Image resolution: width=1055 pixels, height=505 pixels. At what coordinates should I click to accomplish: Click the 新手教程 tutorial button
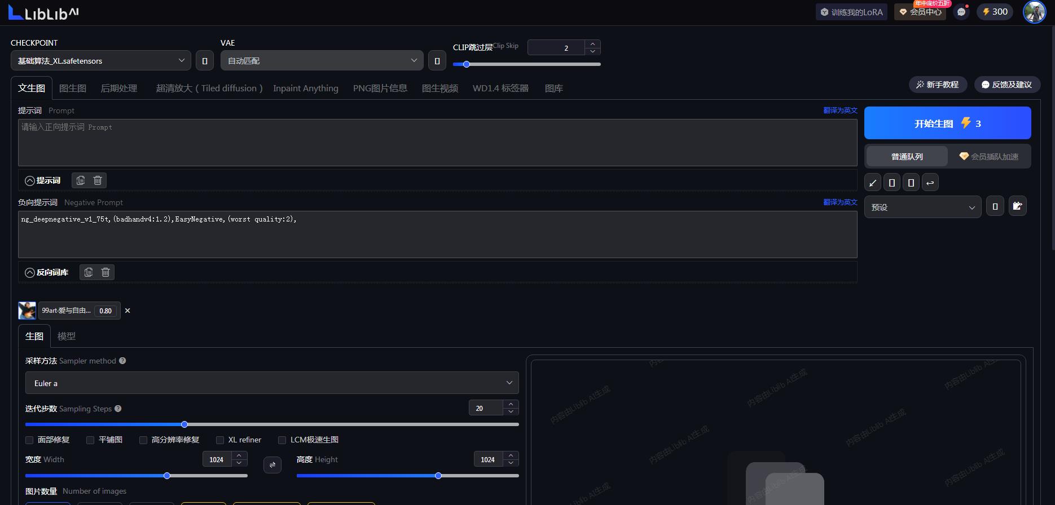tap(938, 85)
